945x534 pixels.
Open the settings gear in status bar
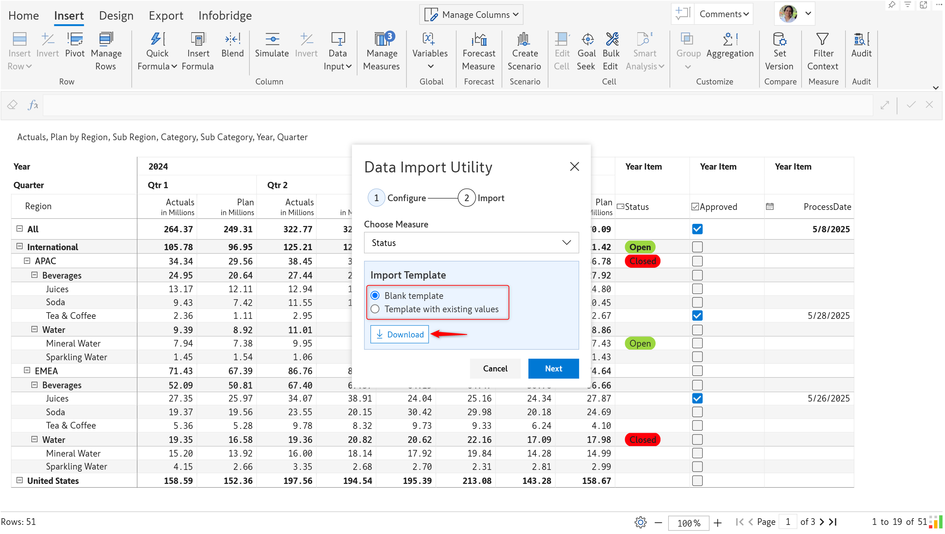[640, 522]
